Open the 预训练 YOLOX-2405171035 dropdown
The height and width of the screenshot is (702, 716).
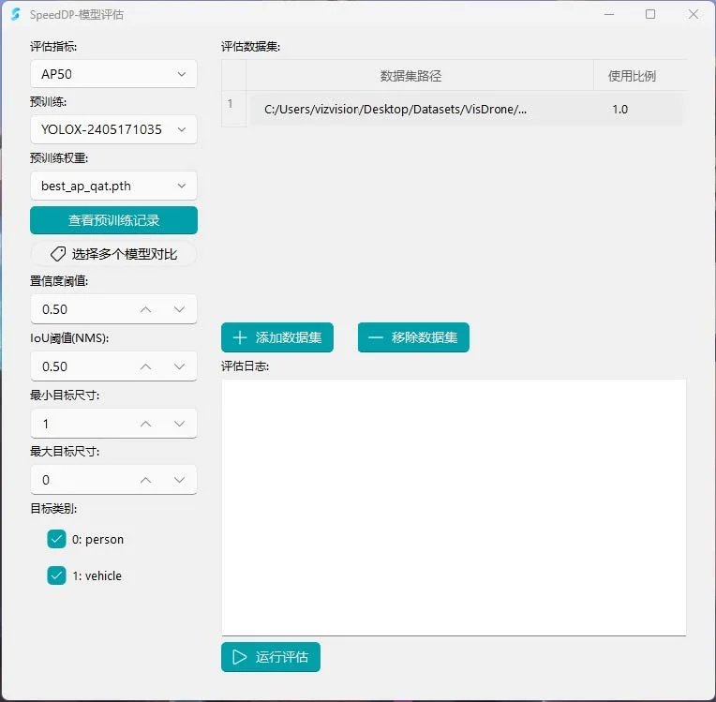click(x=113, y=129)
